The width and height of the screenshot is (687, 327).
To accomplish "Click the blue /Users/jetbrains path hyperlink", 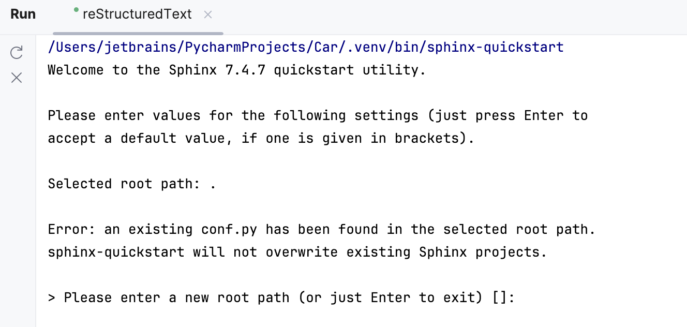I will [x=305, y=47].
